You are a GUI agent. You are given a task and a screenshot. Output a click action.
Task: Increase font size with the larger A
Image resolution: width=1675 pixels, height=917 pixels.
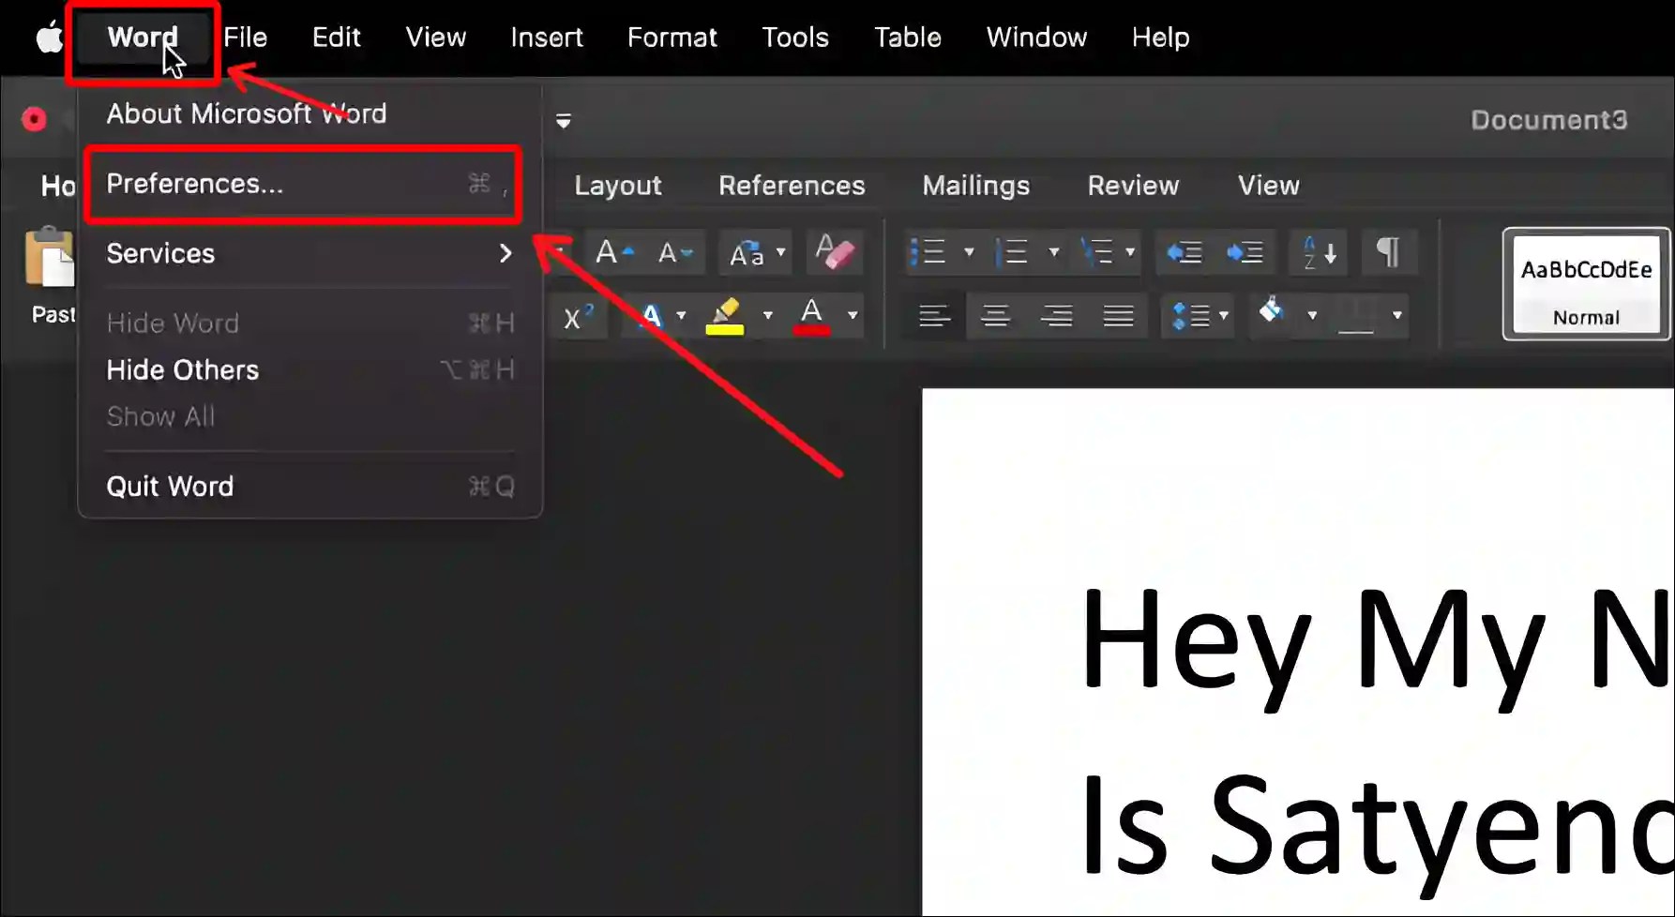(614, 252)
